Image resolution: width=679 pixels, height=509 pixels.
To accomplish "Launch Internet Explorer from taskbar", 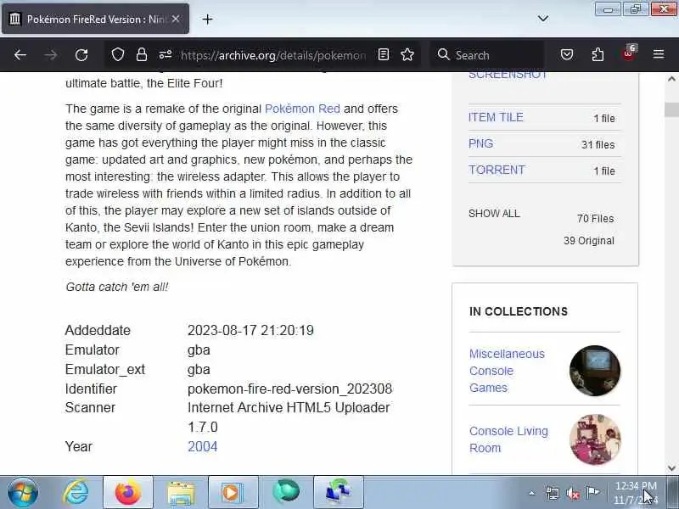I will click(x=76, y=492).
